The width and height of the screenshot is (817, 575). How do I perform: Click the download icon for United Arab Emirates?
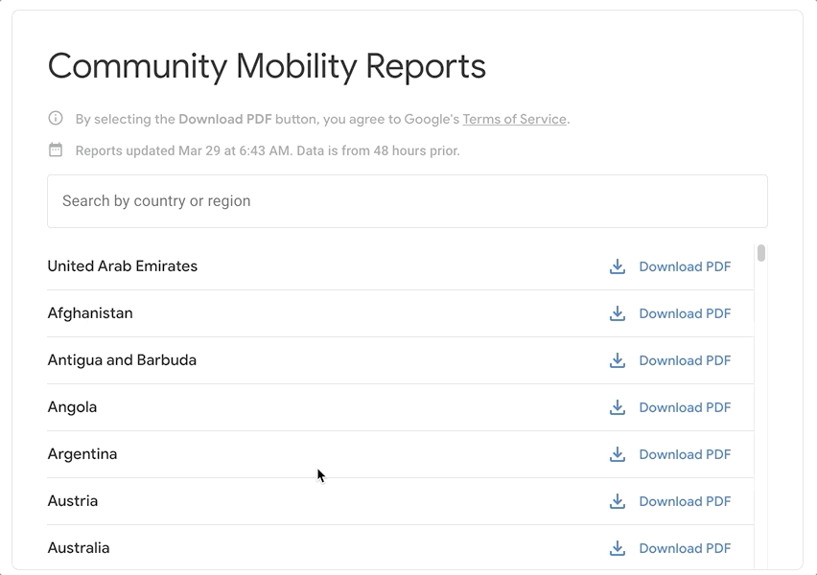(x=618, y=266)
